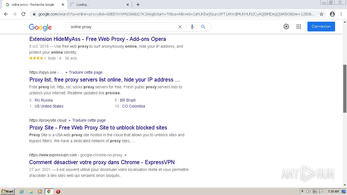
Task: Open the Chrome profile icon
Action: click(x=332, y=14)
